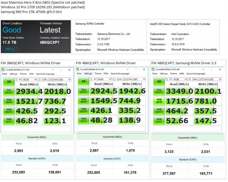Open drive dropdown C: 53% in middle window
This screenshot has height=182, width=228.
click(x=129, y=79)
